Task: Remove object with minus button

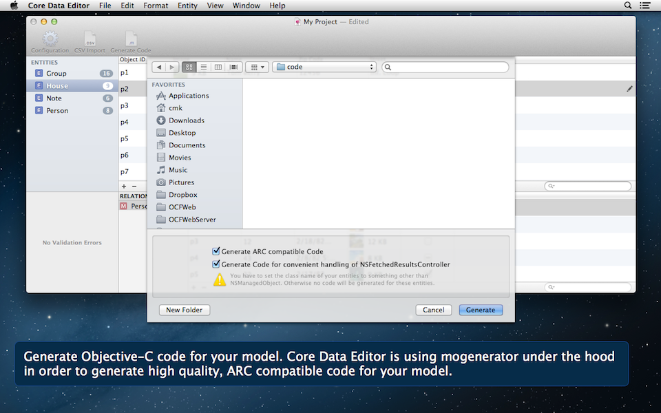Action: (x=134, y=186)
